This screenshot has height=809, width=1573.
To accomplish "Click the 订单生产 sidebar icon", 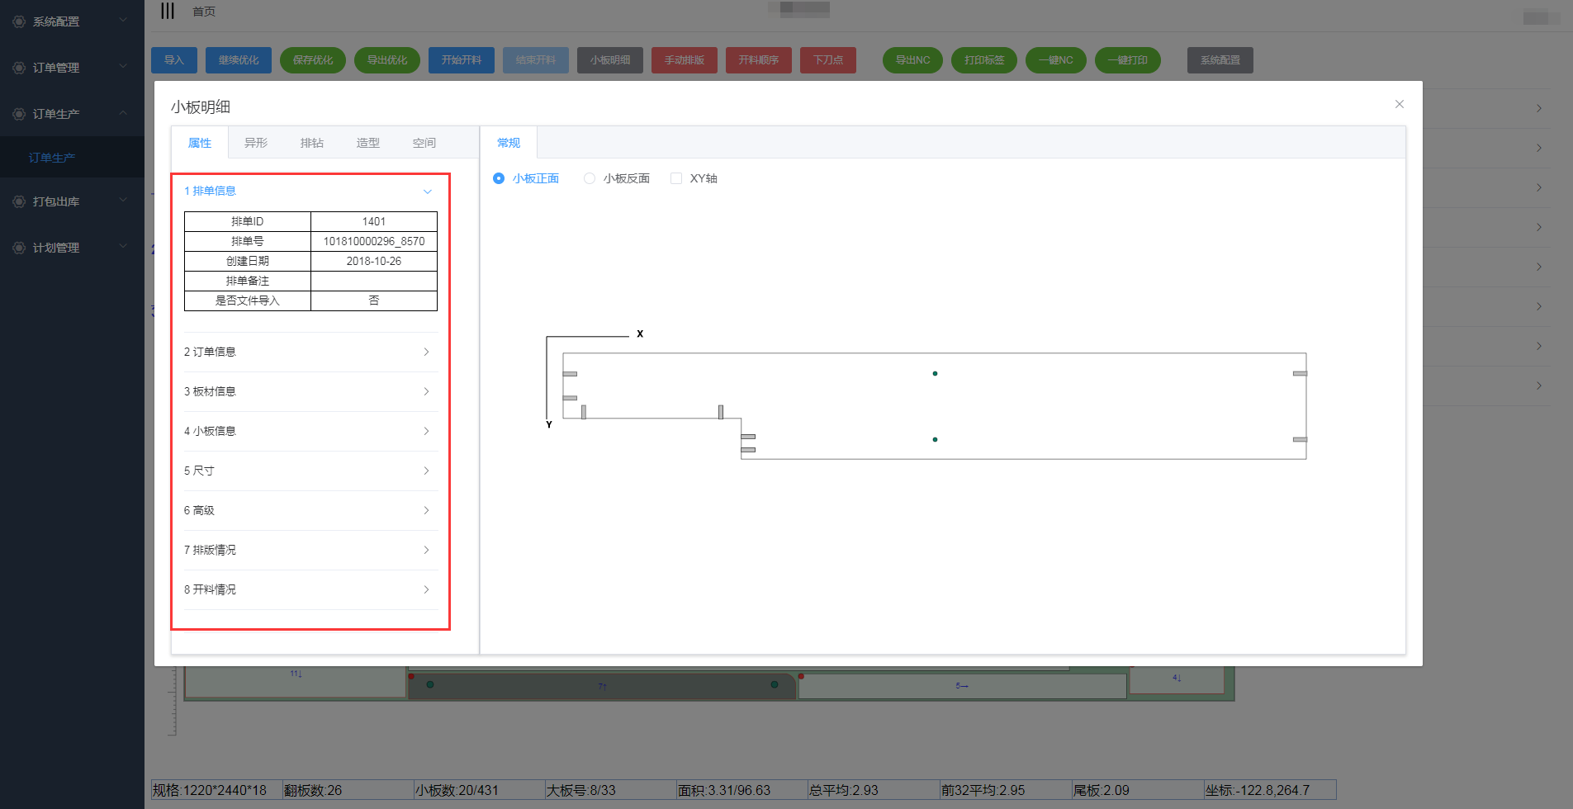I will click(x=19, y=114).
